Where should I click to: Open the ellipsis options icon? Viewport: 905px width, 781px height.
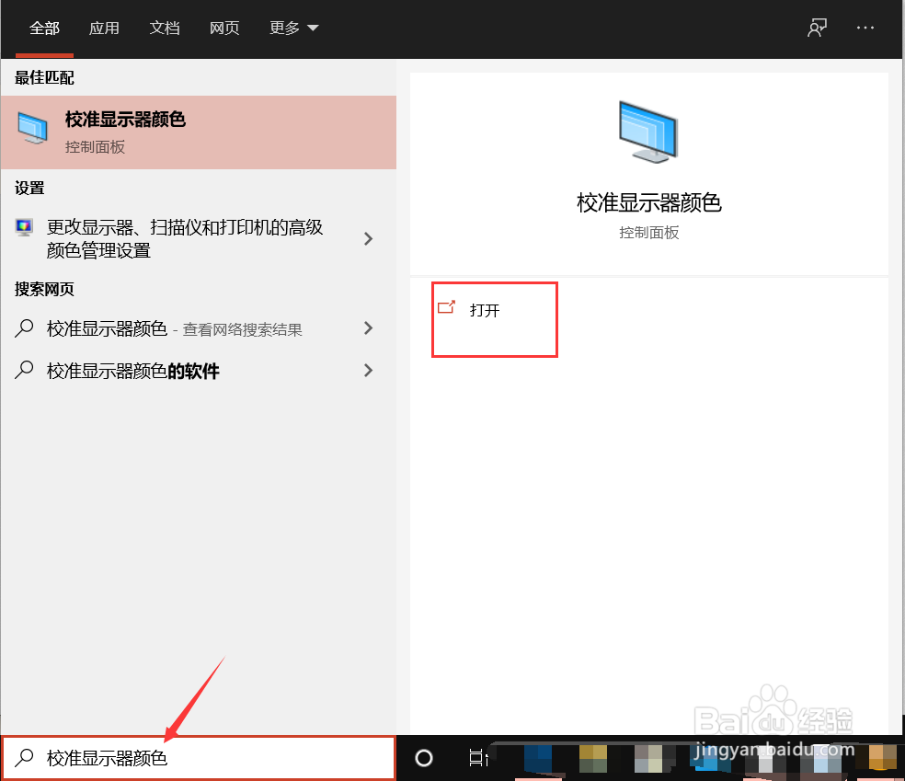tap(865, 28)
